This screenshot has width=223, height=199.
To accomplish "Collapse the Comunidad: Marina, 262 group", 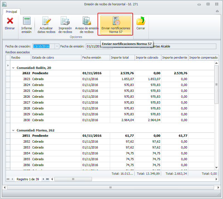I will [13, 130].
